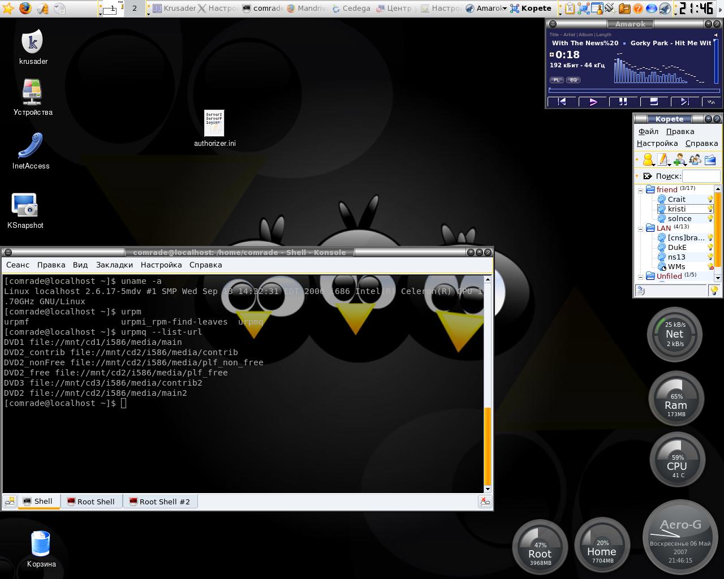This screenshot has width=724, height=579.
Task: Stop playback in Amarok
Action: coord(653,102)
